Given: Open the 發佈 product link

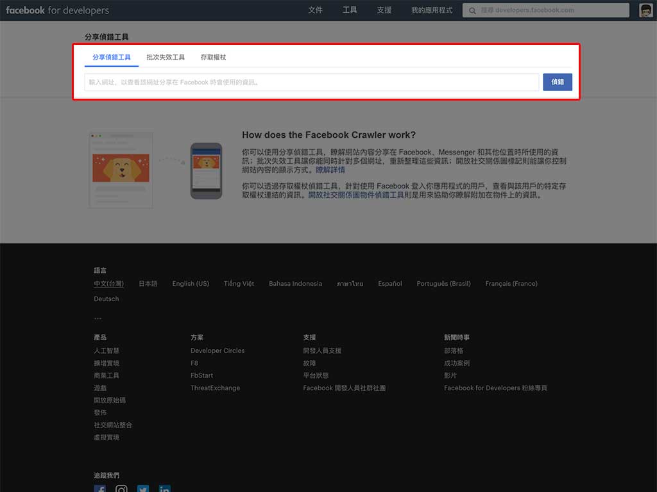Looking at the screenshot, I should click(x=100, y=413).
